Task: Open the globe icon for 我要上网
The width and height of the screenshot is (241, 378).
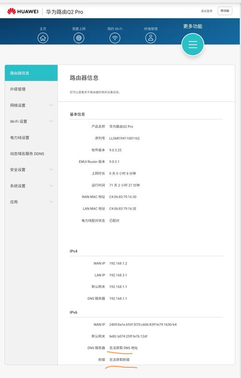Action: 79,38
